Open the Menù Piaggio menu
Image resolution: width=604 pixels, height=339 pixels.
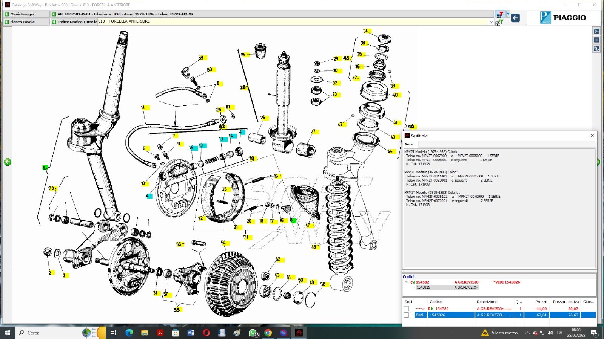point(22,14)
